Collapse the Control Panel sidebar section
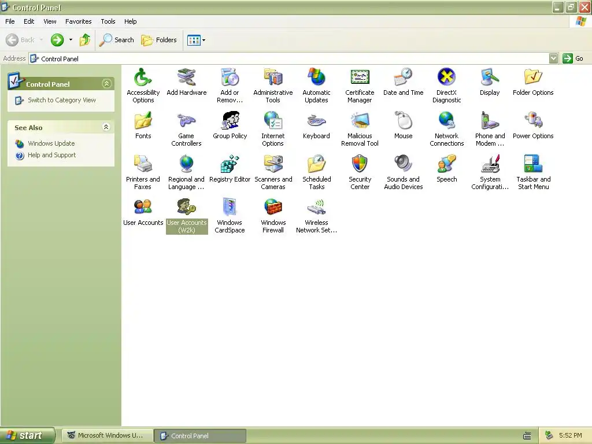This screenshot has height=444, width=592. 107,83
